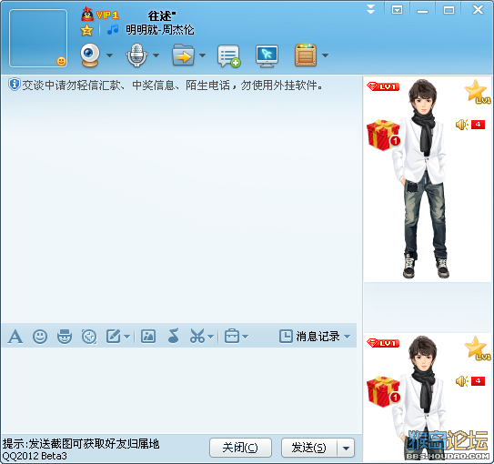
Task: Click the 发送(S) send button
Action: (x=309, y=448)
